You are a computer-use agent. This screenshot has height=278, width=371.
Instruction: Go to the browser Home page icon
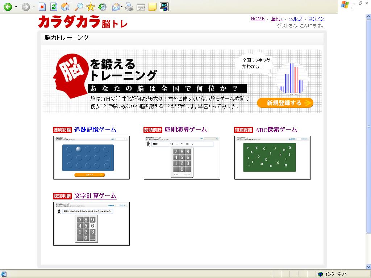(65, 7)
